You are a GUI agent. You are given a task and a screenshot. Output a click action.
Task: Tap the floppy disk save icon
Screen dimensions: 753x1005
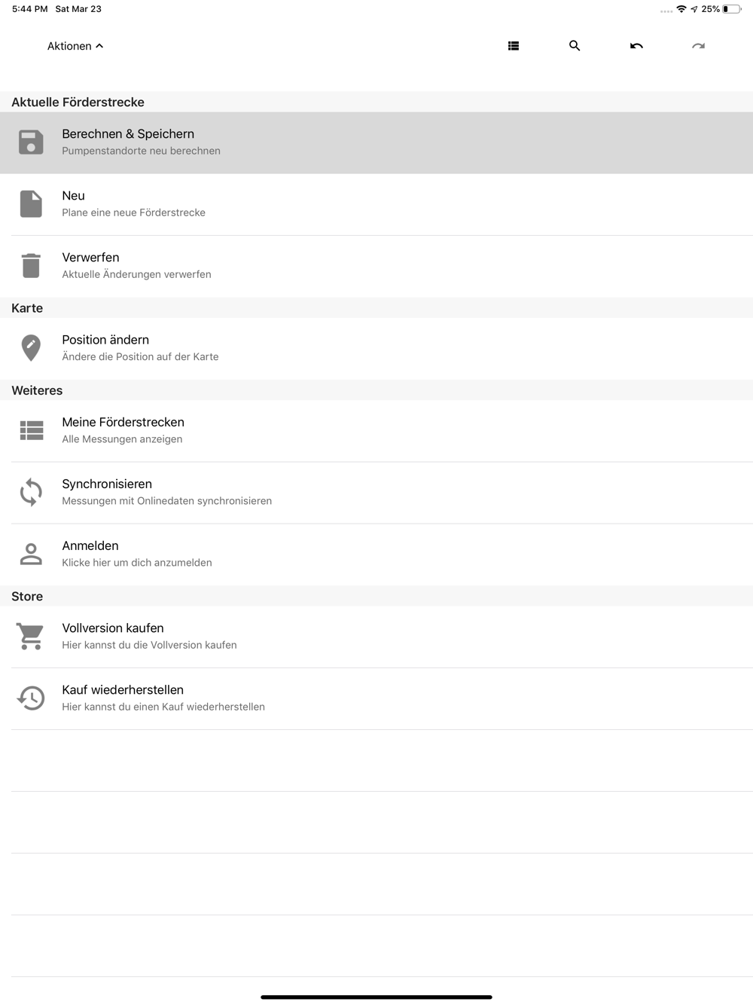tap(31, 142)
